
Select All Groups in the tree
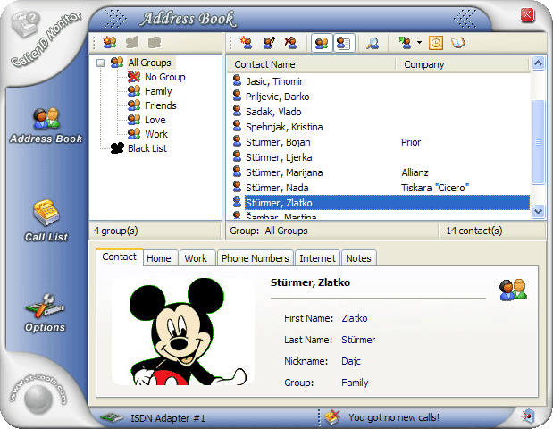click(x=149, y=63)
